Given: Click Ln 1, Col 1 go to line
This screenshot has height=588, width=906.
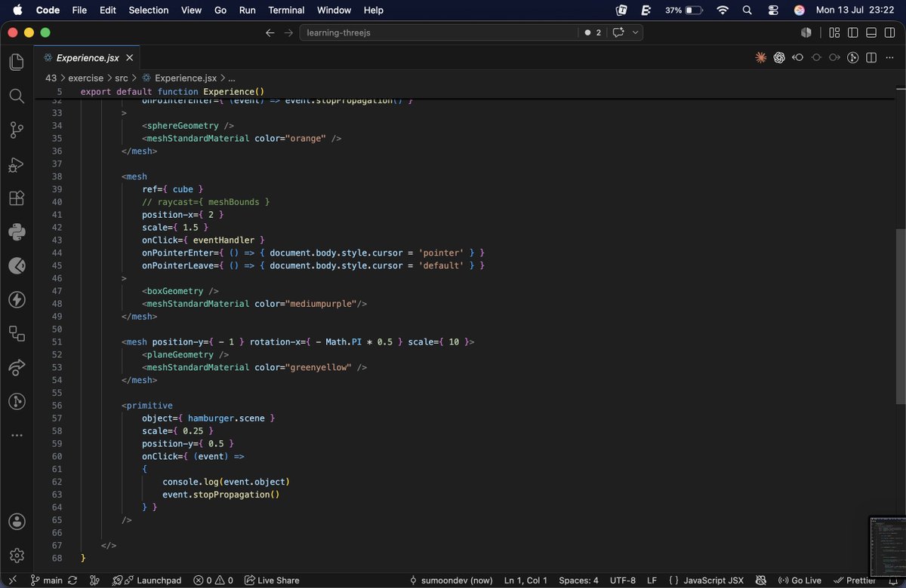Looking at the screenshot, I should (x=525, y=580).
